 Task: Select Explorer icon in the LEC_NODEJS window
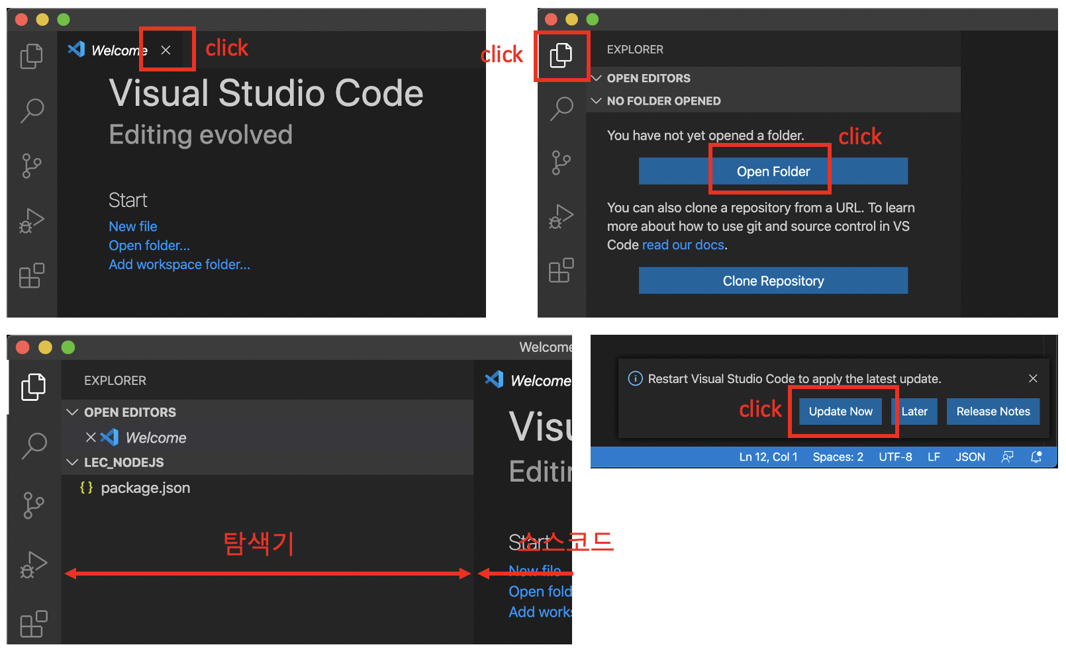[34, 386]
